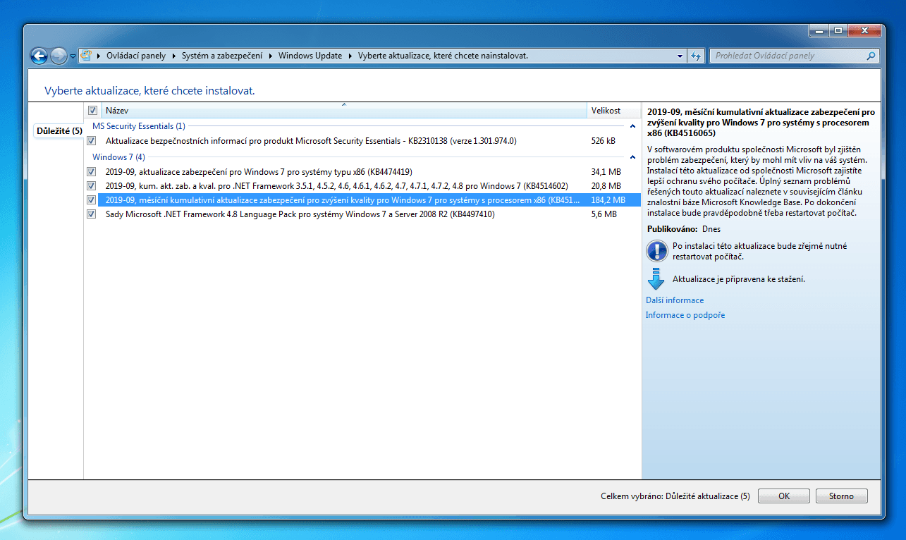Select the KB4474419 update row
906x540 pixels.
[x=364, y=172]
